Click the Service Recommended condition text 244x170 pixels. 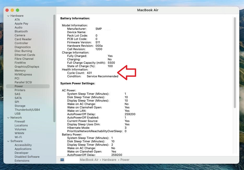(x=102, y=76)
